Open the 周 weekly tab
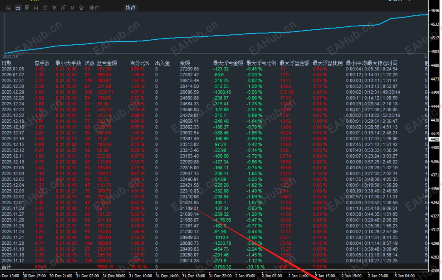The height and width of the screenshot is (280, 442). pos(27,8)
